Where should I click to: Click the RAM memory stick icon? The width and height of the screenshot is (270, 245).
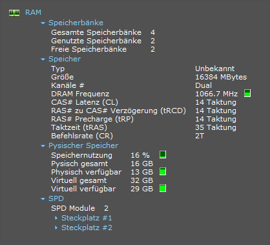tap(14, 13)
